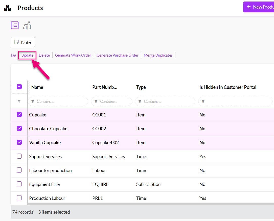Image resolution: width=274 pixels, height=221 pixels.
Task: Check the Support Services row checkbox
Action: coord(19,156)
